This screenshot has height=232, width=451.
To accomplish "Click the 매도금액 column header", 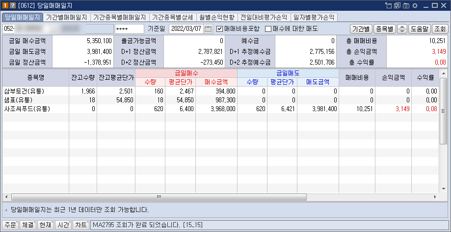I will (x=318, y=82).
